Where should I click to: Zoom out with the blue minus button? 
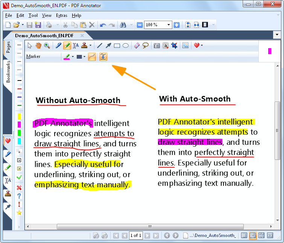click(140, 25)
